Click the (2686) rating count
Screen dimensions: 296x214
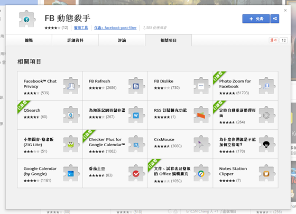pos(111,87)
